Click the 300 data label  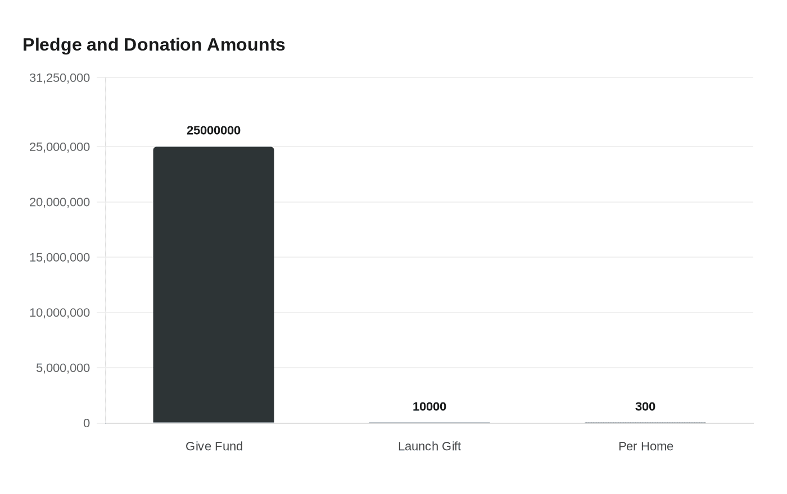click(645, 406)
